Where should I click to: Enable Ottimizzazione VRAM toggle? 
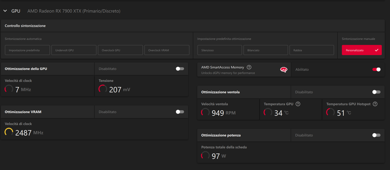[180, 112]
